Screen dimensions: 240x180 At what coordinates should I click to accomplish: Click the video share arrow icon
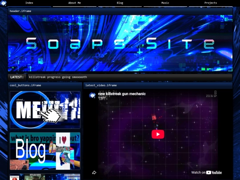[x=94, y=172]
